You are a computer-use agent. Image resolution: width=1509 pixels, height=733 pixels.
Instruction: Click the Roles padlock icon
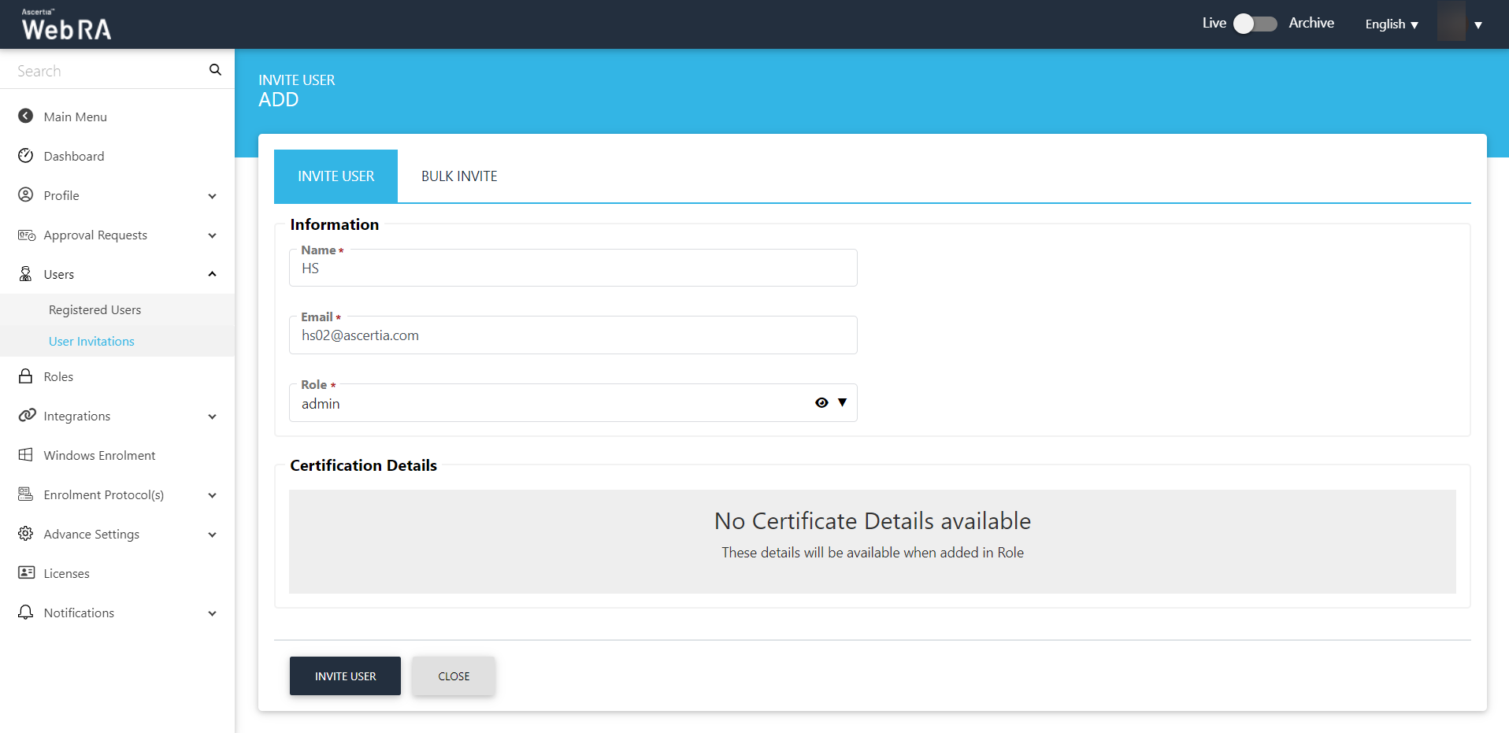point(26,376)
